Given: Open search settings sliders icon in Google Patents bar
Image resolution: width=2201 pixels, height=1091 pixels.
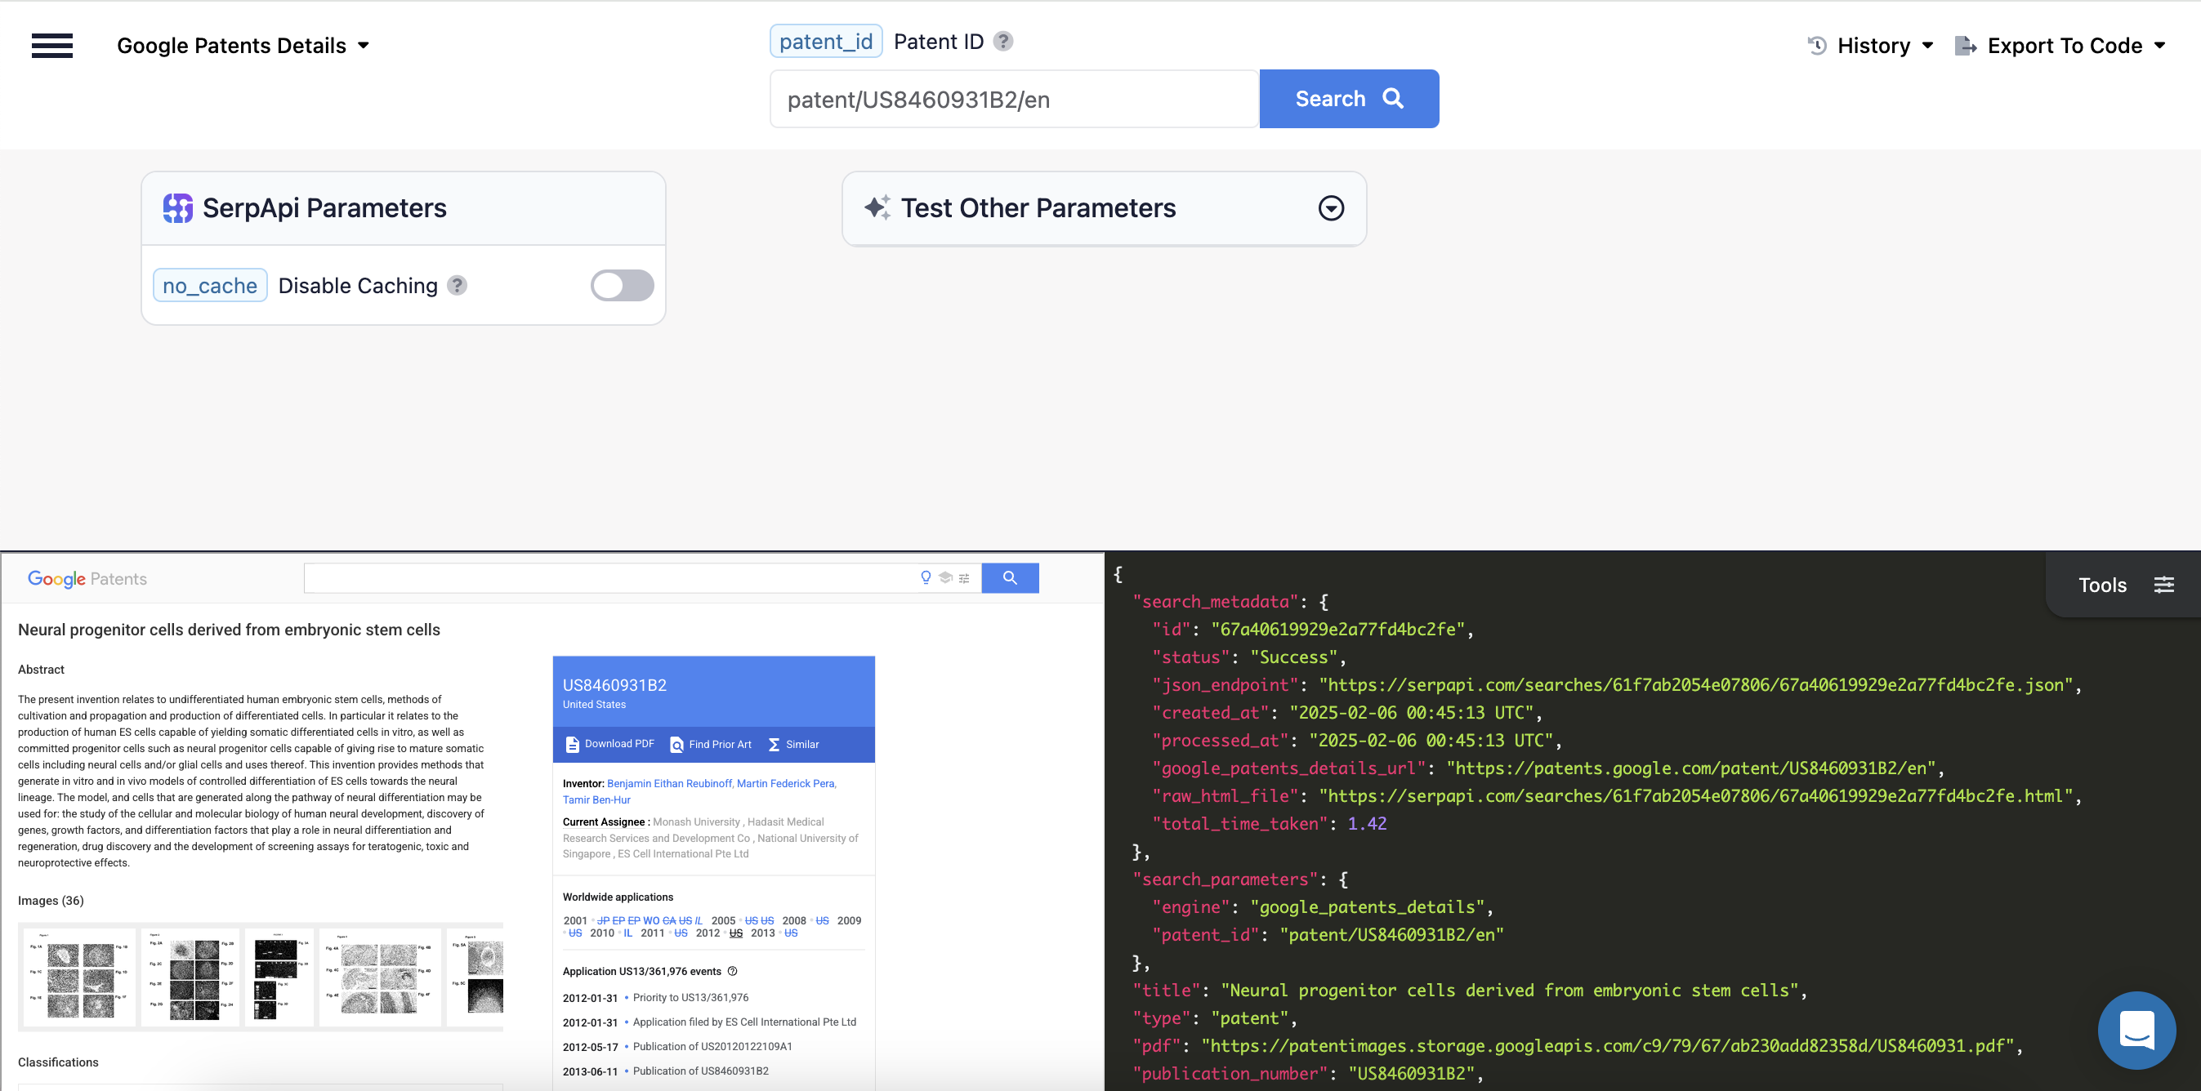Looking at the screenshot, I should pos(964,577).
